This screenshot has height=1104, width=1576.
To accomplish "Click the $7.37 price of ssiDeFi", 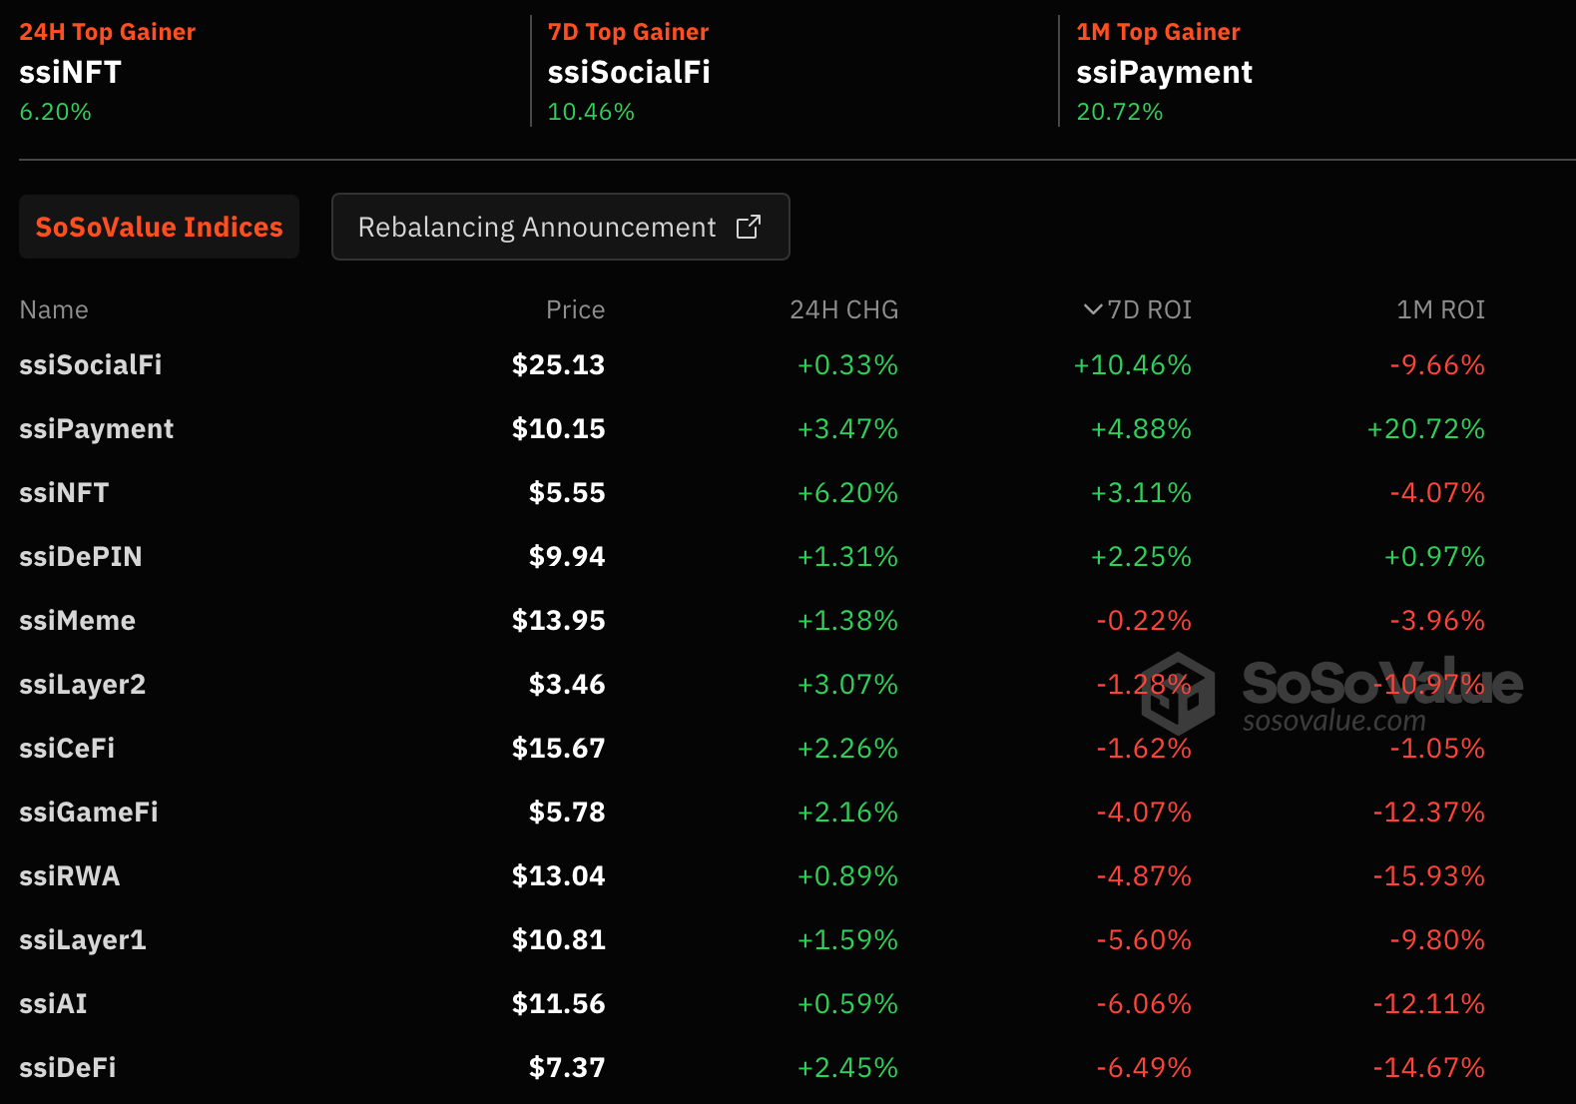I will pyautogui.click(x=567, y=1067).
